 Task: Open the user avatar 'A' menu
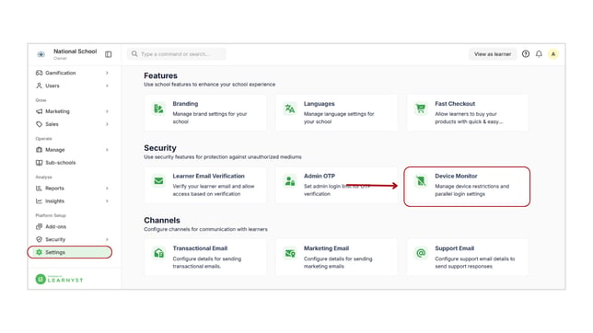[553, 54]
